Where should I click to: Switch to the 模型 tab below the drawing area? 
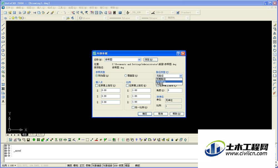point(24,135)
